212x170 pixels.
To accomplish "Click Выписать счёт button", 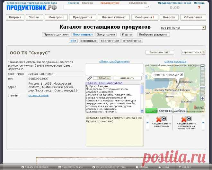I will click(160, 52).
